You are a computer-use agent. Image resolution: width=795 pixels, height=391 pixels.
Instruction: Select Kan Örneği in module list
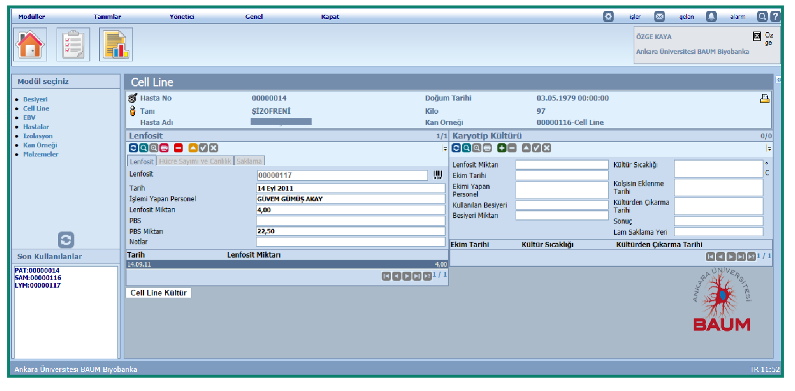click(40, 145)
